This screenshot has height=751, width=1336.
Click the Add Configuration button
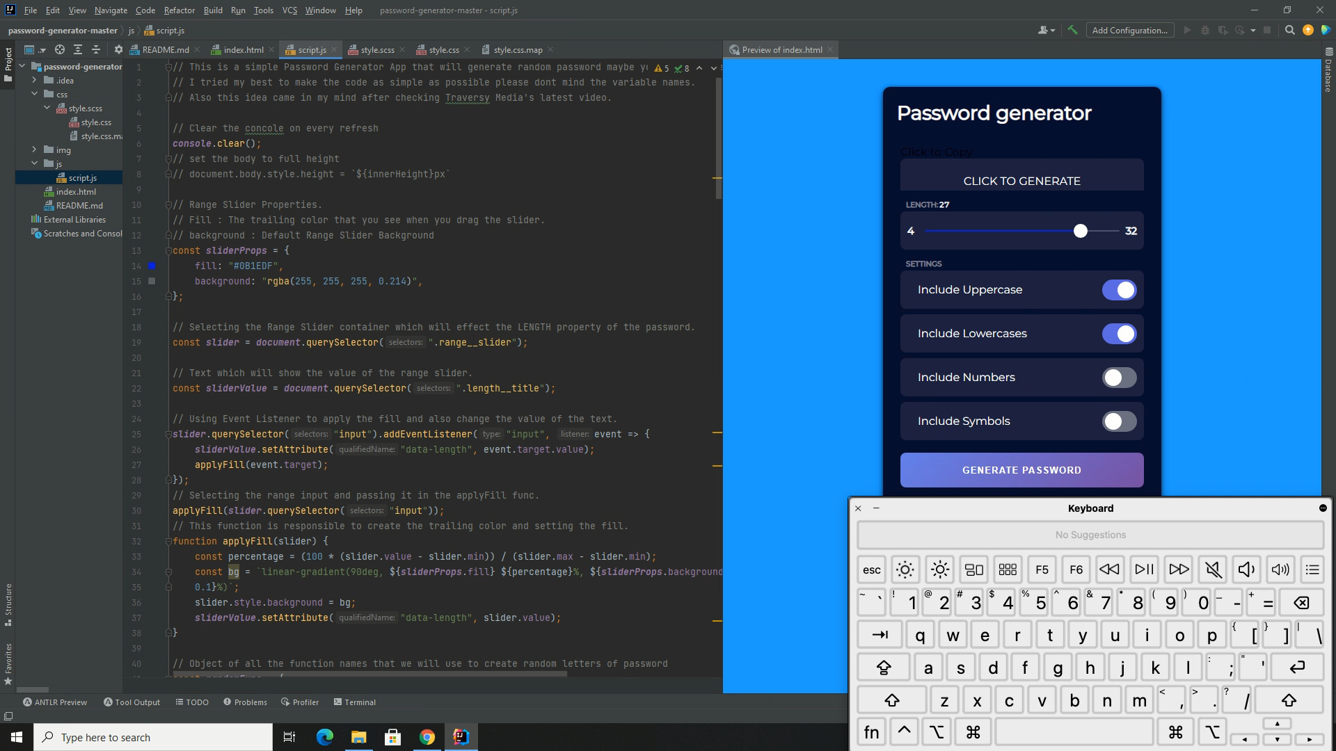[x=1129, y=30]
